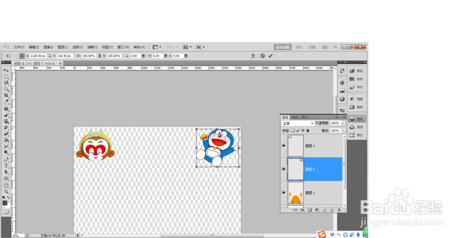
Task: Open the opacity 不透明度 slider arrow
Action: point(343,123)
